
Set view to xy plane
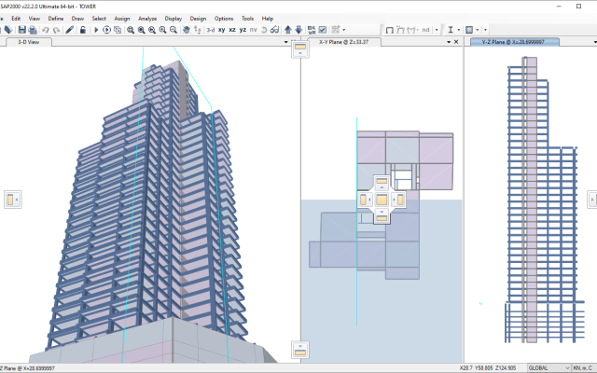(x=222, y=30)
